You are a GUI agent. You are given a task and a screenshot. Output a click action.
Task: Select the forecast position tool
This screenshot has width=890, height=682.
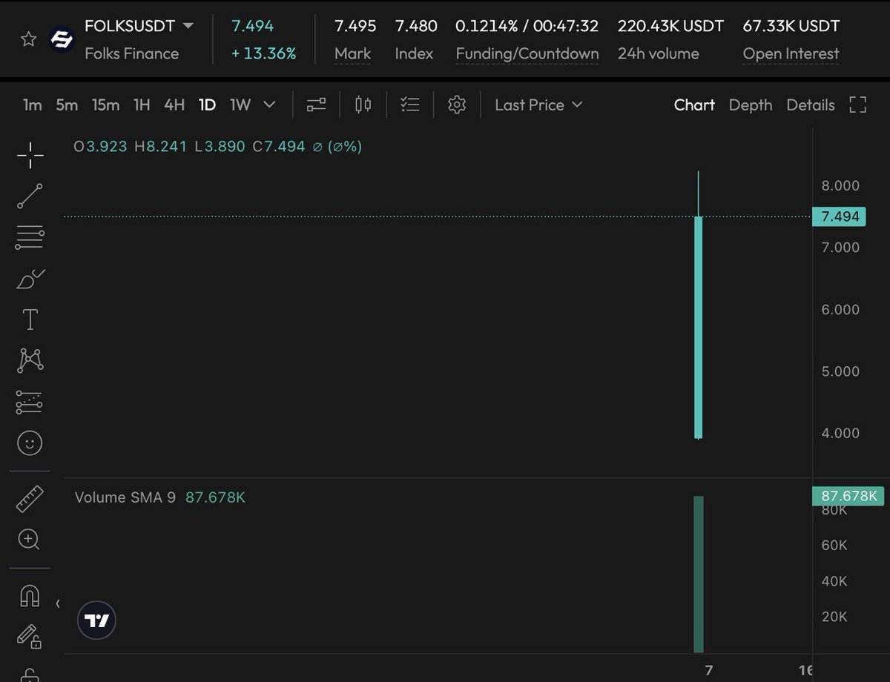pos(30,403)
